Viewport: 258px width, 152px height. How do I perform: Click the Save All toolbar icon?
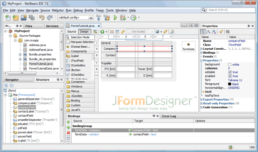(x=31, y=17)
